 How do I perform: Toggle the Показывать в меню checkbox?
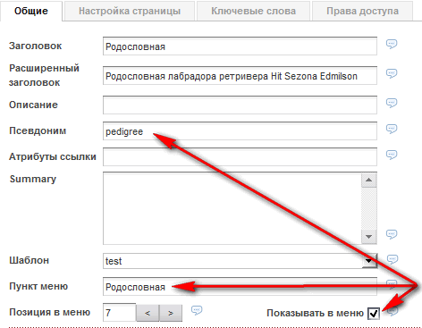[374, 313]
